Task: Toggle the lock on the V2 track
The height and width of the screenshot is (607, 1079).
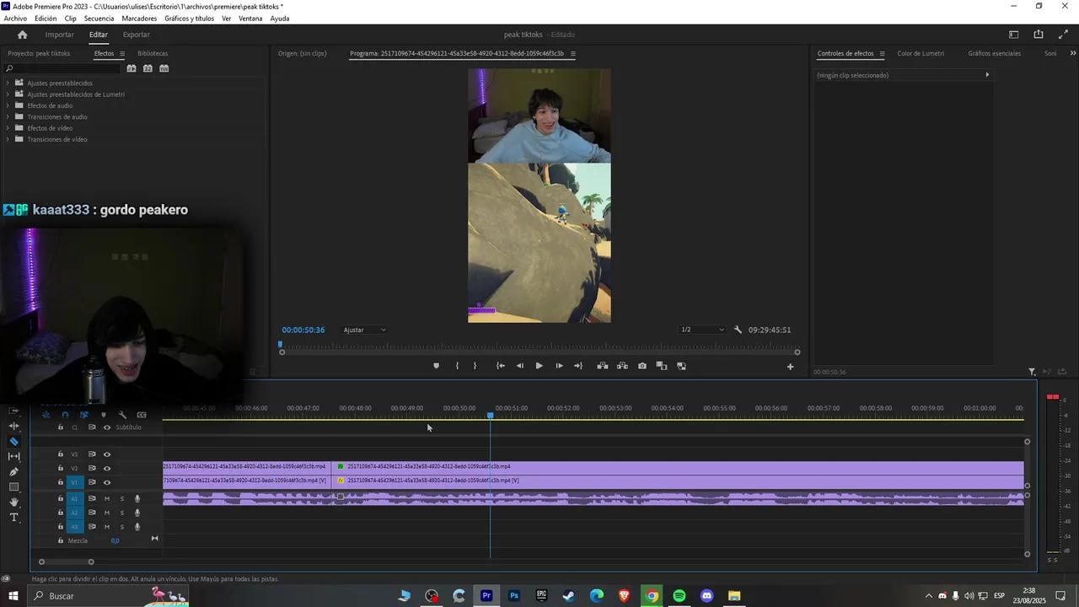Action: [x=61, y=468]
